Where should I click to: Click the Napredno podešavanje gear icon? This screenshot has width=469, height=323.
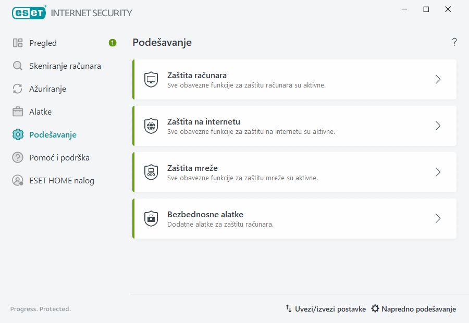[375, 308]
